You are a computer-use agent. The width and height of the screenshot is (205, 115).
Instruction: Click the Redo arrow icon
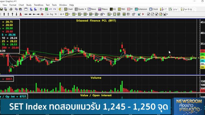point(55,9)
